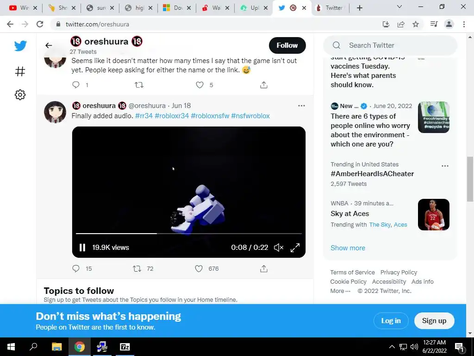Install app via address bar install icon
This screenshot has height=356, width=474.
coord(386,24)
